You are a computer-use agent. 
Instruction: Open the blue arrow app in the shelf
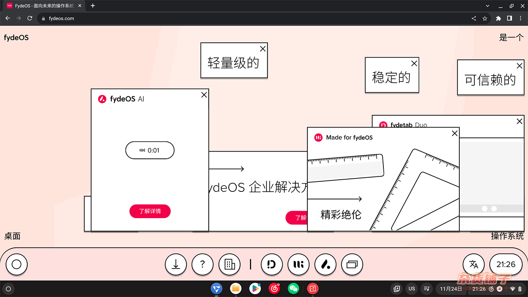point(216,288)
